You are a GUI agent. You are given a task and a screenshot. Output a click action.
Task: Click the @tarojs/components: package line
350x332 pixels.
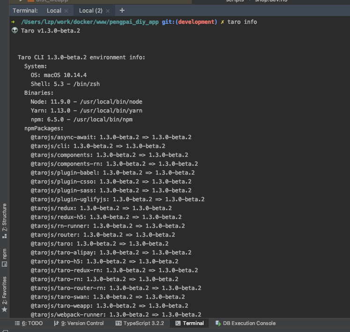109,155
